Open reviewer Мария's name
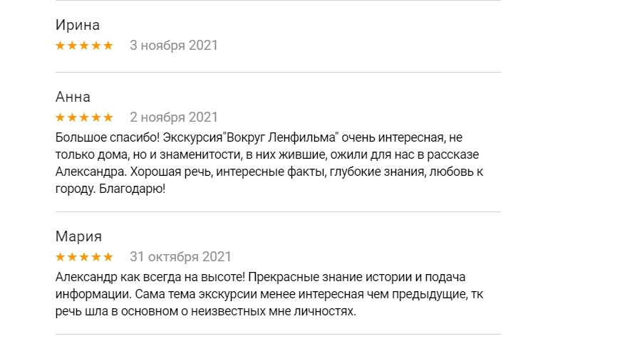The width and height of the screenshot is (632, 341). click(78, 236)
